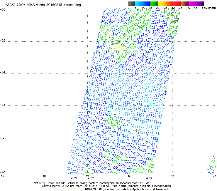The height and width of the screenshot is (191, 217).
Task: Click the longitude label 66
Action: [x=87, y=176]
